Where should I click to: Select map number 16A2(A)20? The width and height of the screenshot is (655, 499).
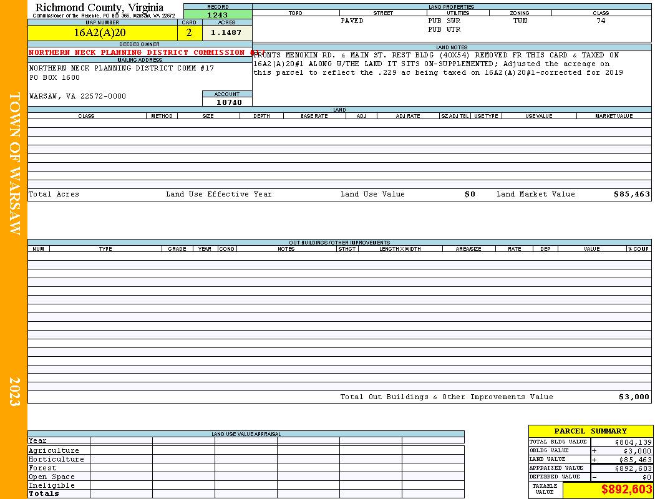click(x=100, y=32)
